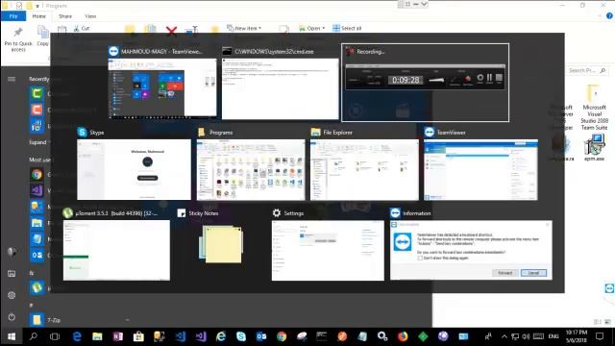Click the gears icon on the taskbar
The width and height of the screenshot is (615, 346).
pos(382,336)
